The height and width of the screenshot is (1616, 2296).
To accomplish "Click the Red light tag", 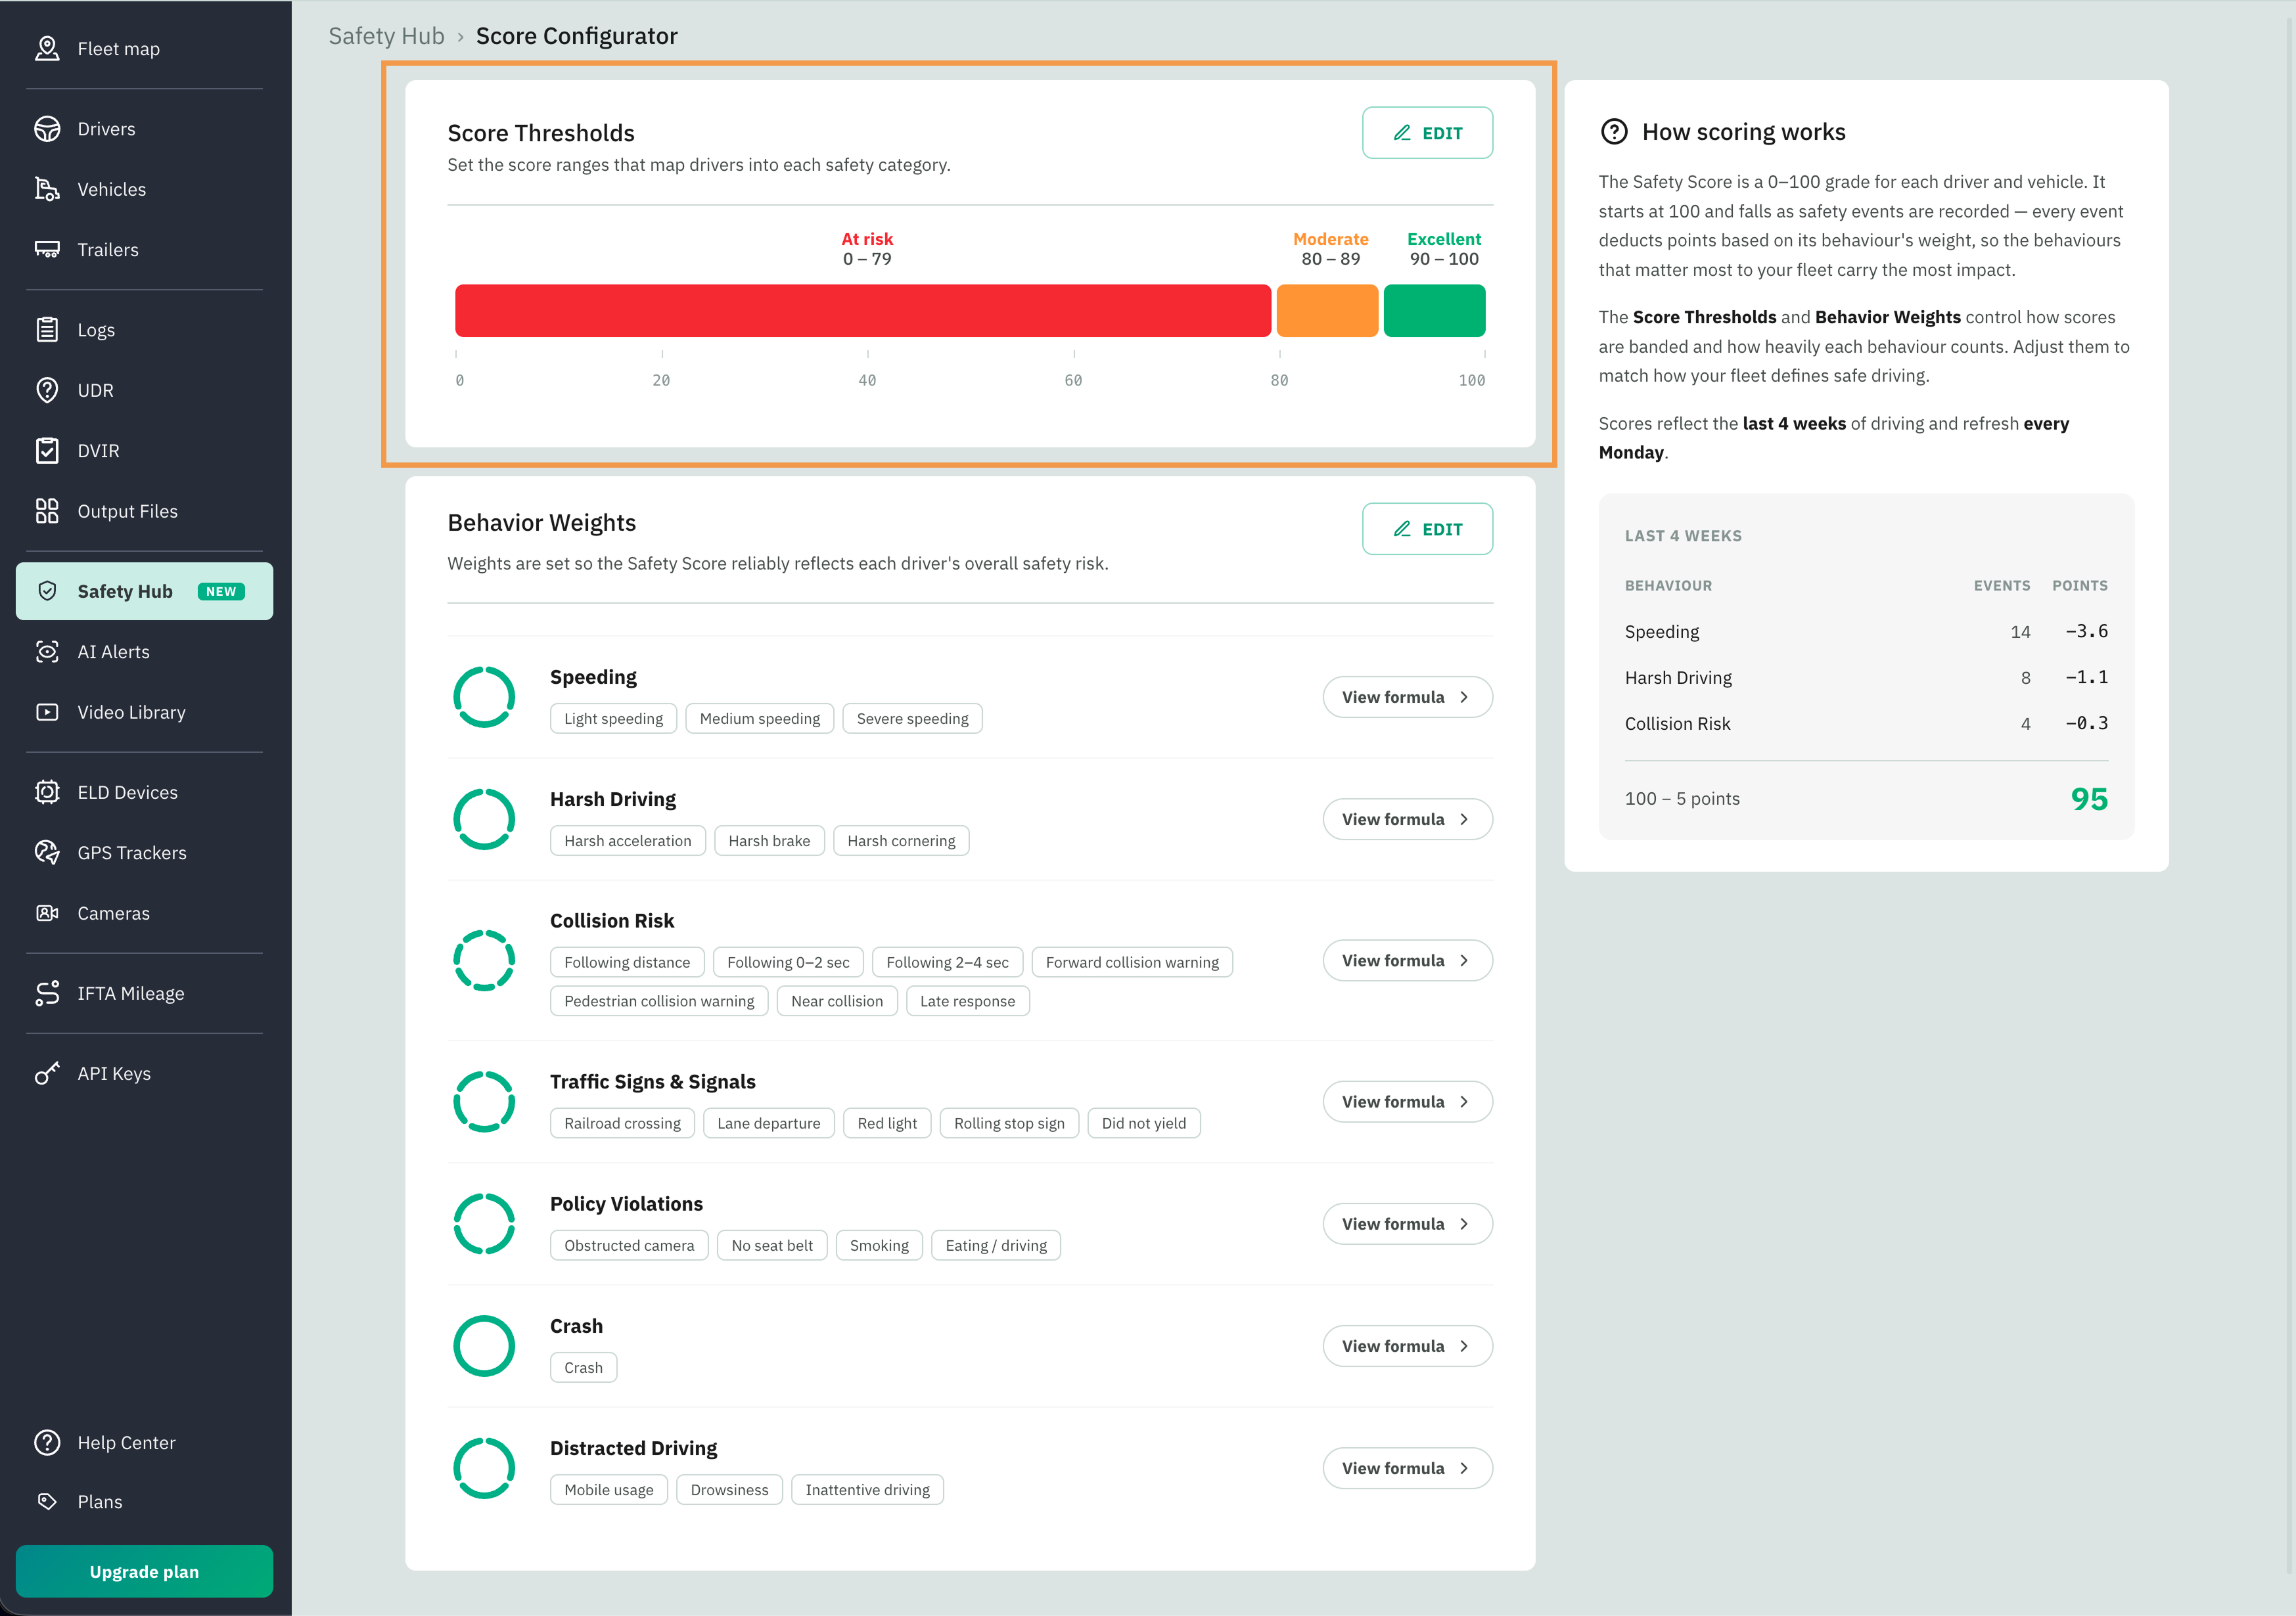I will [x=887, y=1123].
